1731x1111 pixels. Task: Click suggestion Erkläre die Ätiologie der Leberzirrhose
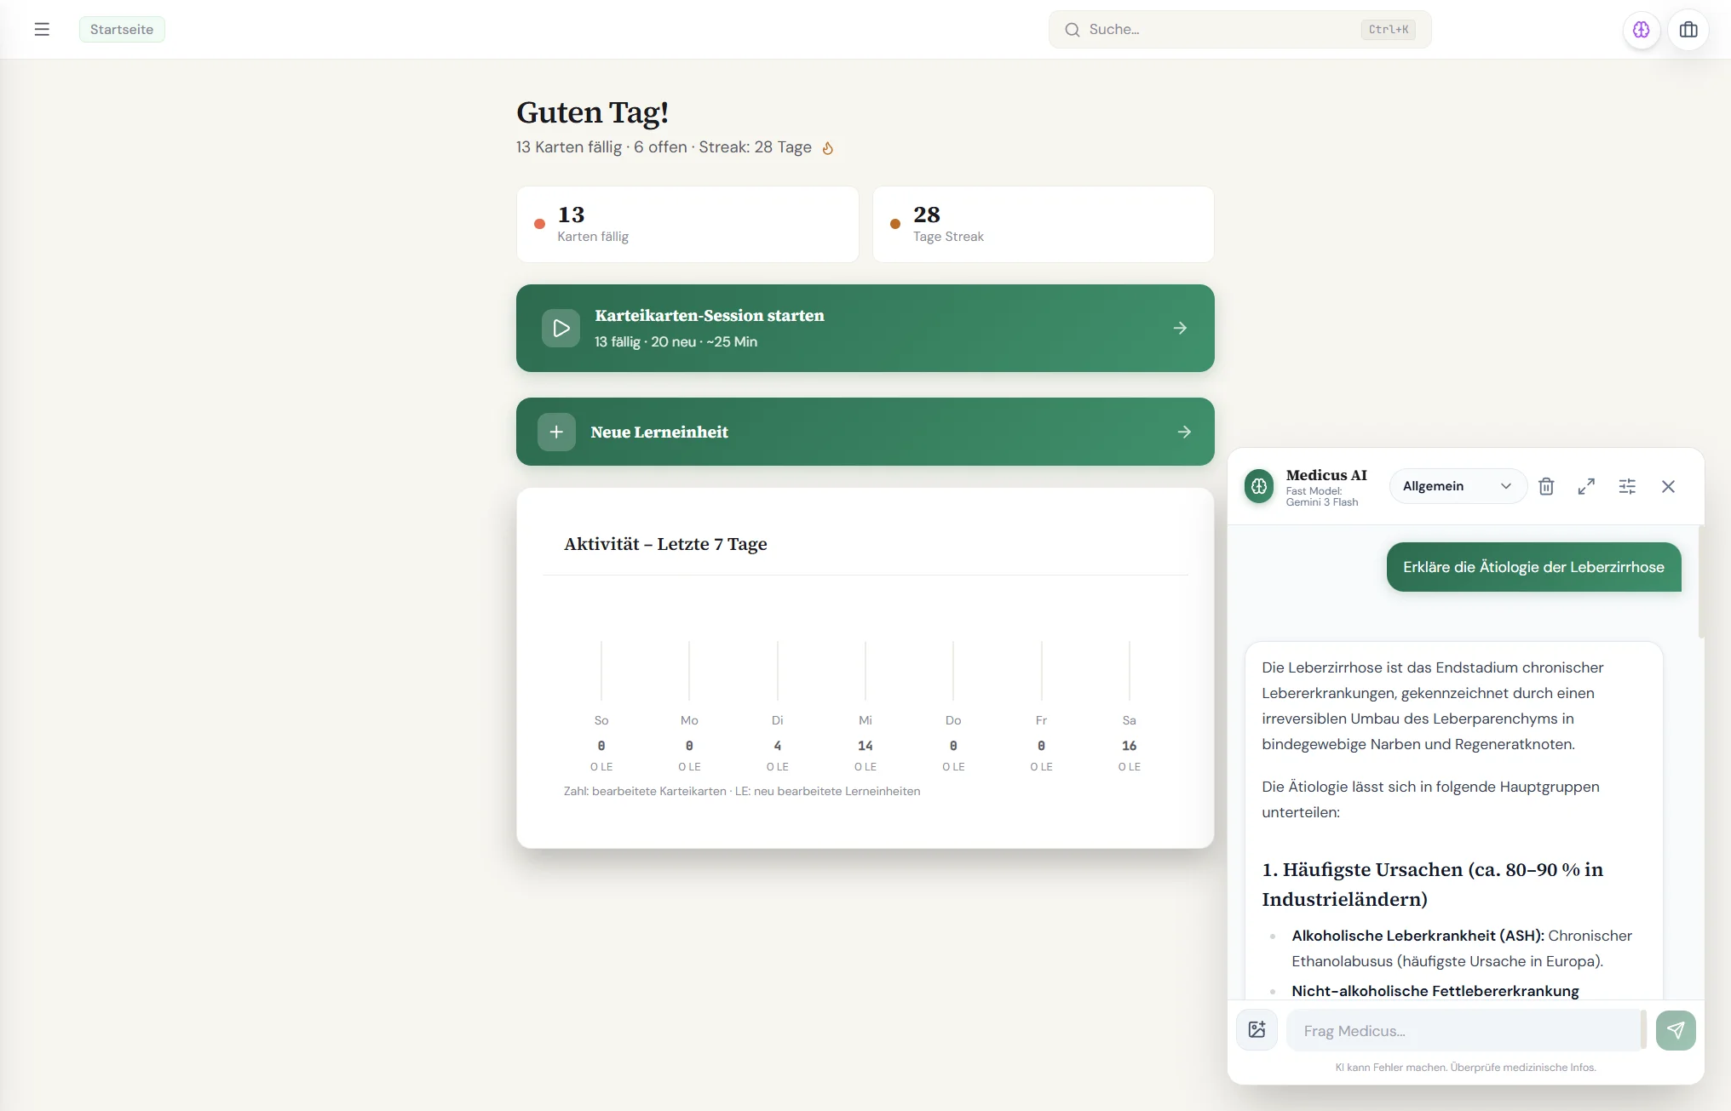point(1533,566)
